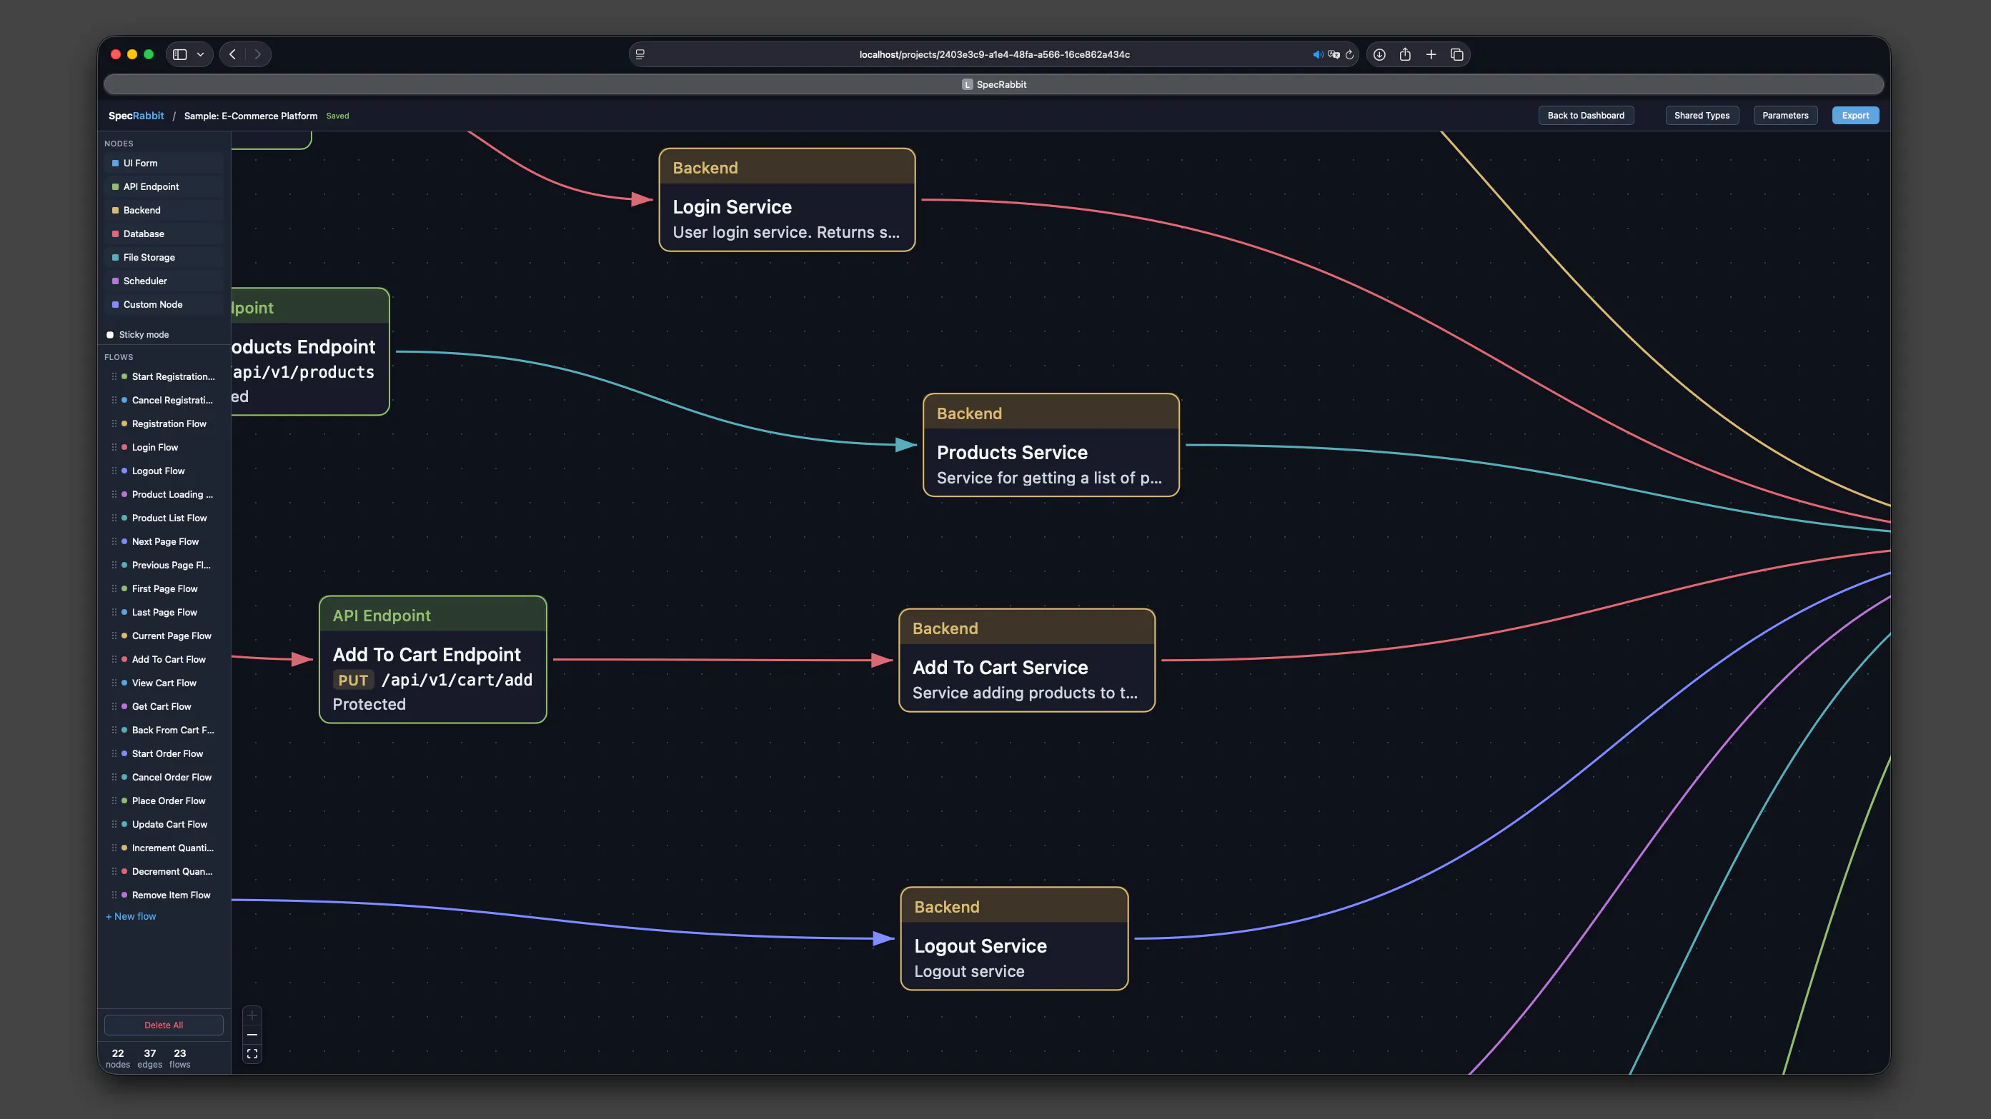
Task: Click the Products Service backend node
Action: pos(1051,445)
